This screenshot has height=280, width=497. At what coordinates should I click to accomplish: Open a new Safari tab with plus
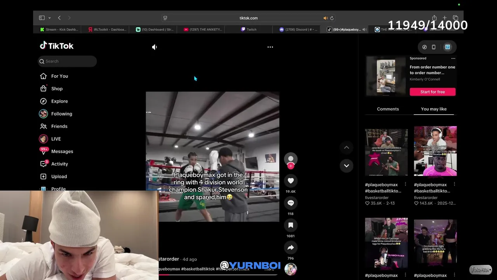pos(445,18)
